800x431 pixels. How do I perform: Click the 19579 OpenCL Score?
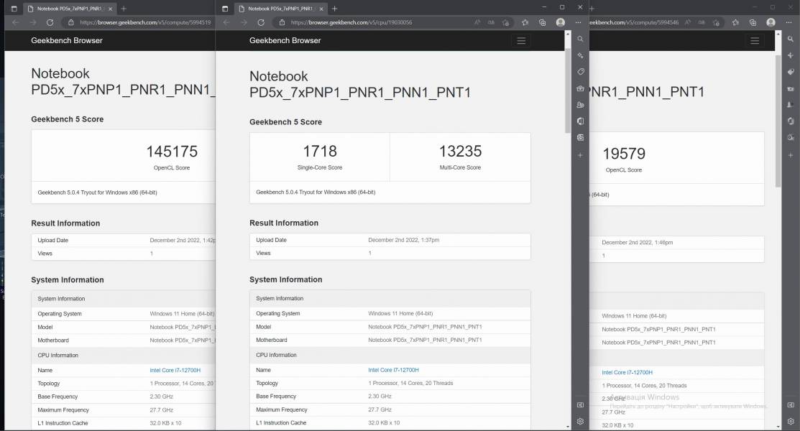click(x=624, y=154)
